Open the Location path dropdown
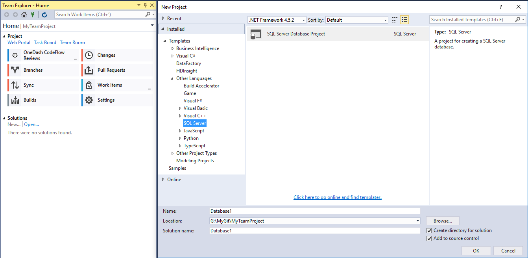 coord(417,221)
